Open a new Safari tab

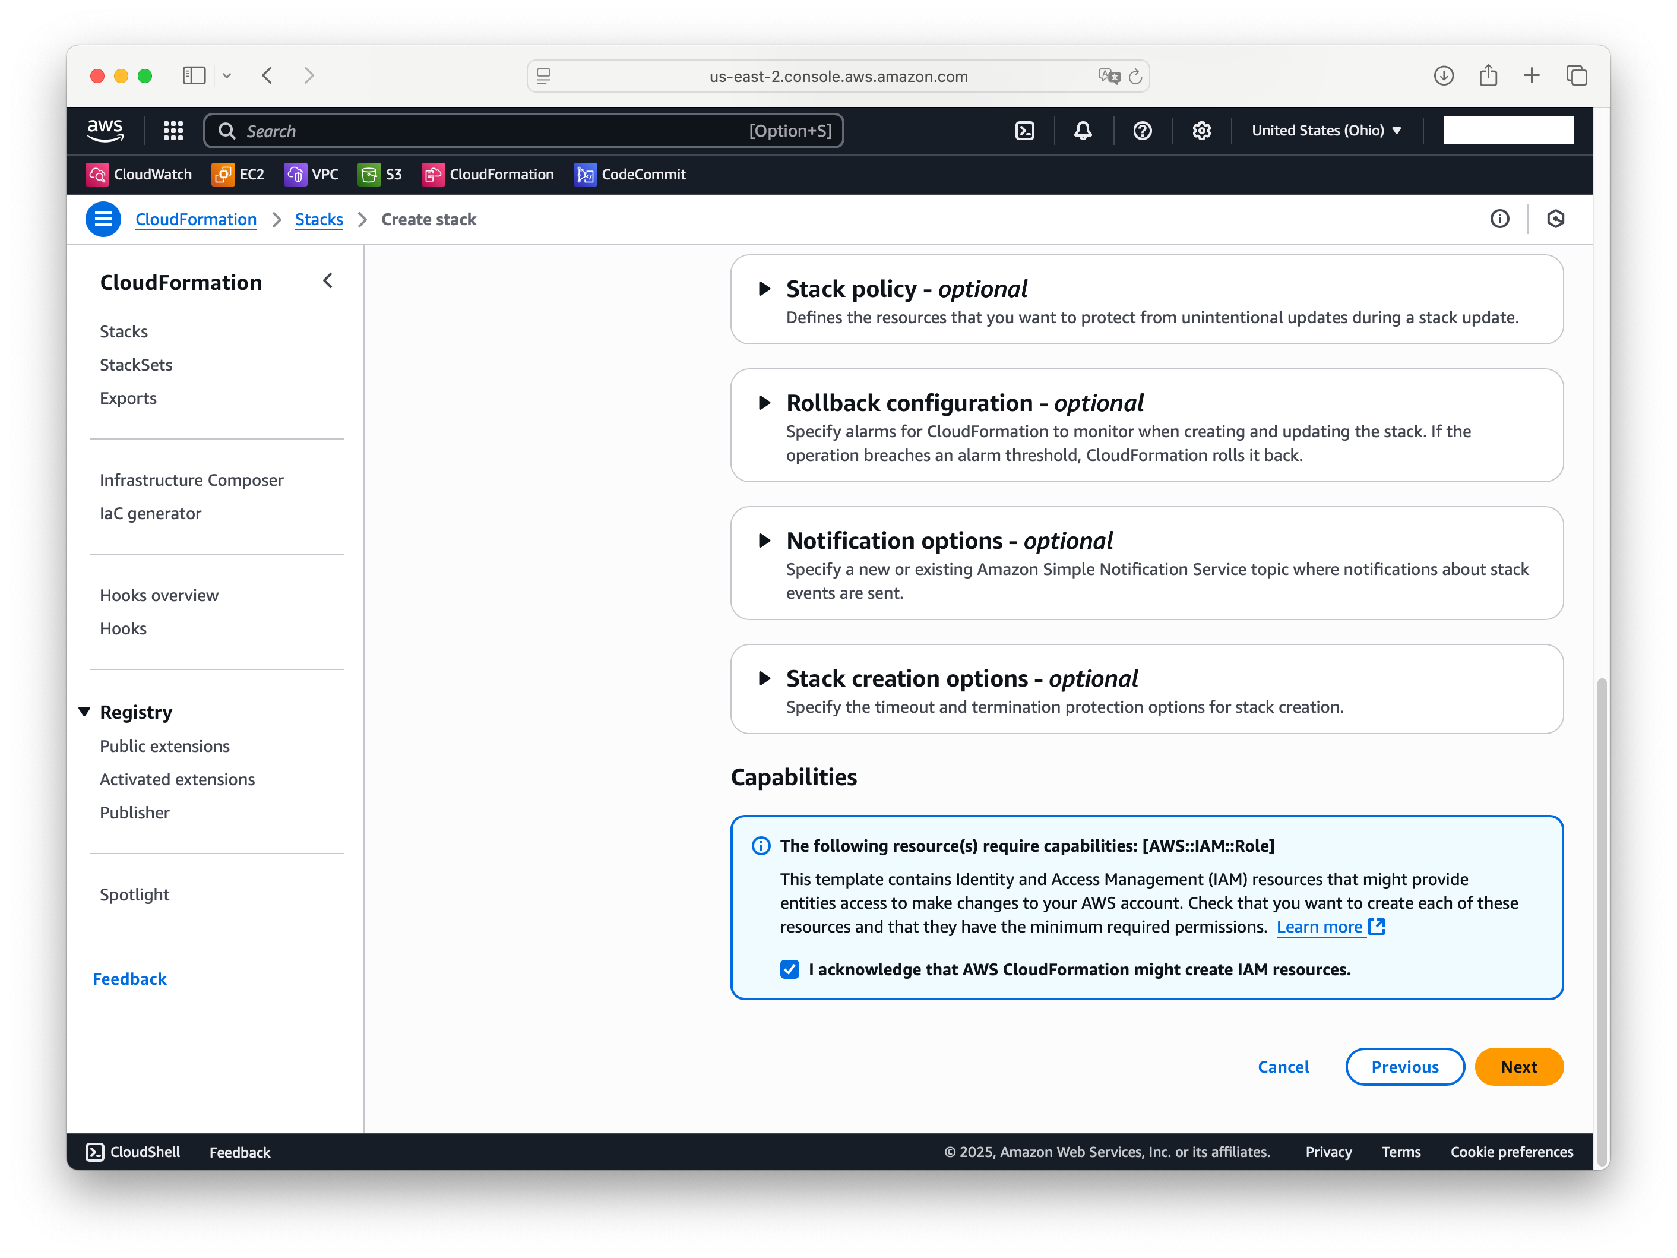point(1532,76)
